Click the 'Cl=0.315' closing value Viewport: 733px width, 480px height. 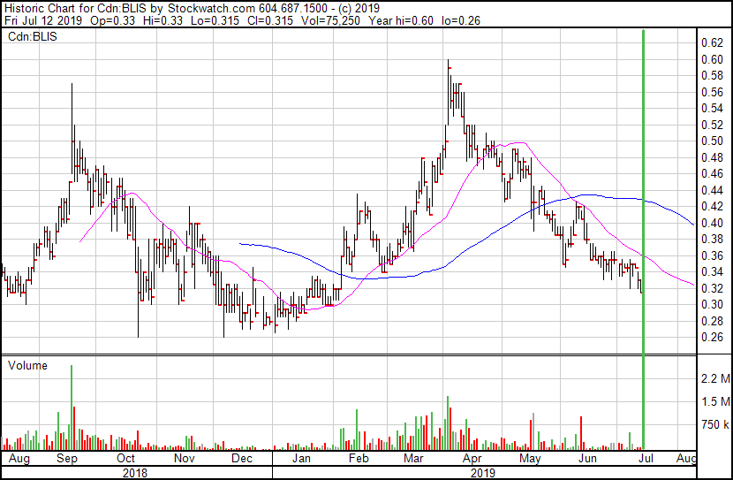[270, 20]
